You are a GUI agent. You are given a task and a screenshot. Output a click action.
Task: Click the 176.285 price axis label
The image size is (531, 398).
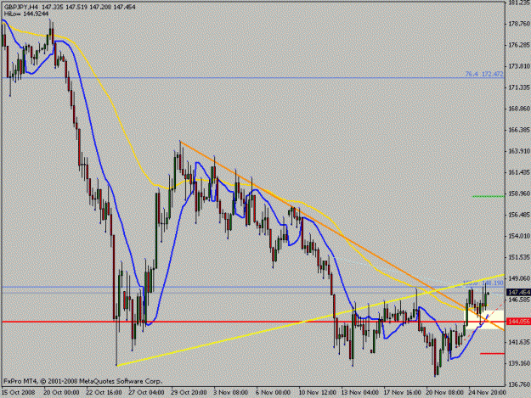(x=519, y=45)
